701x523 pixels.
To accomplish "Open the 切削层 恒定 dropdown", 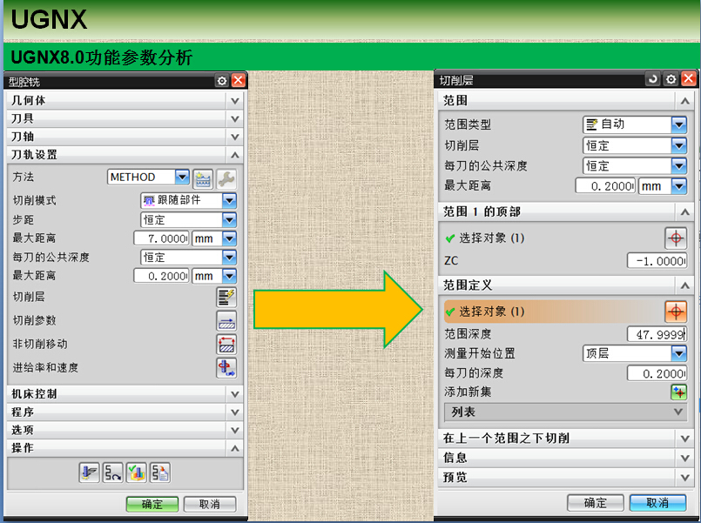I will coord(679,145).
